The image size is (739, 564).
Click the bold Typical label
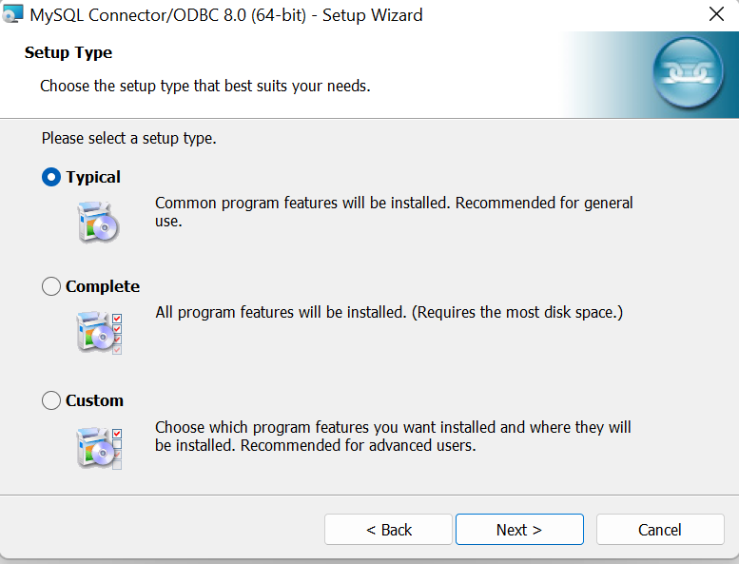pyautogui.click(x=93, y=177)
